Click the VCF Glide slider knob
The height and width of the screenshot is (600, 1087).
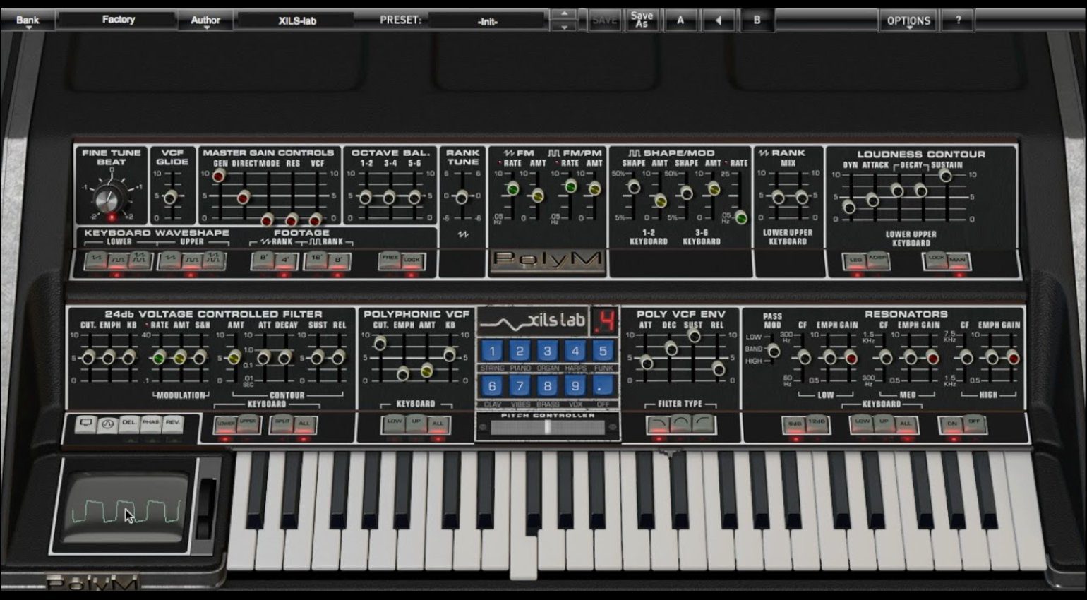(170, 198)
